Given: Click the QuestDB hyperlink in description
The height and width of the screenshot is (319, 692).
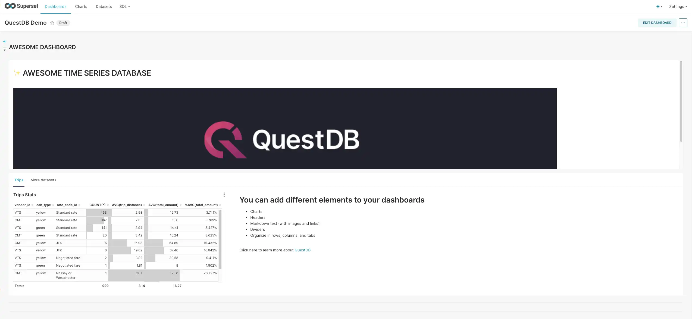Looking at the screenshot, I should [x=302, y=250].
